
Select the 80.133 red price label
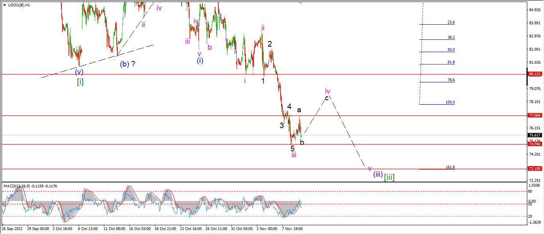click(x=534, y=74)
